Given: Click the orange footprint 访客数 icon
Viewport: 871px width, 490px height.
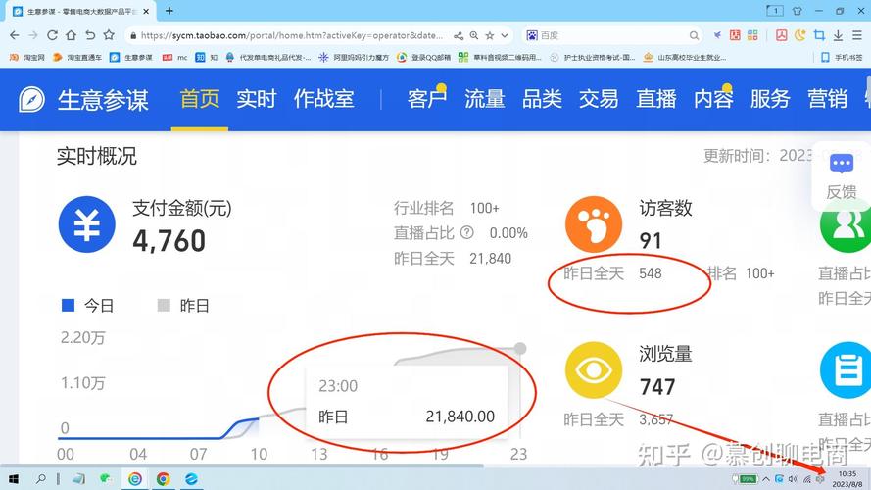Looking at the screenshot, I should click(594, 224).
